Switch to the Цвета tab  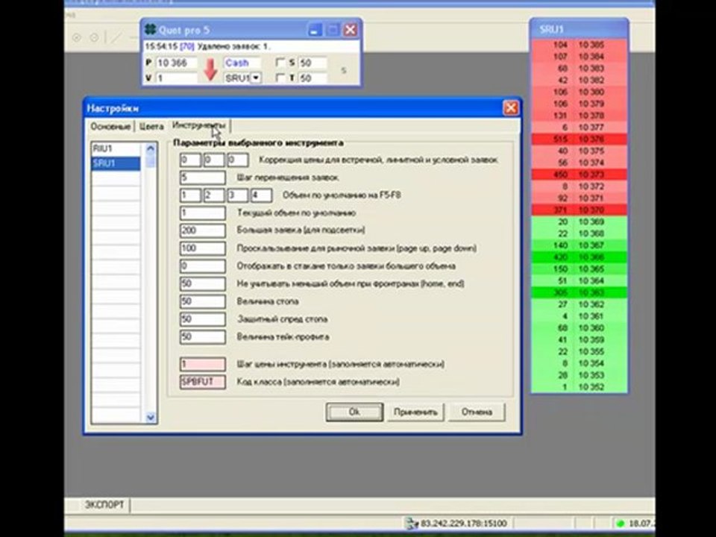tap(151, 127)
